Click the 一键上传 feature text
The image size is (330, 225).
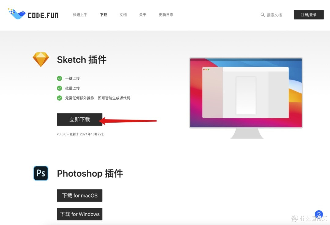(x=72, y=78)
